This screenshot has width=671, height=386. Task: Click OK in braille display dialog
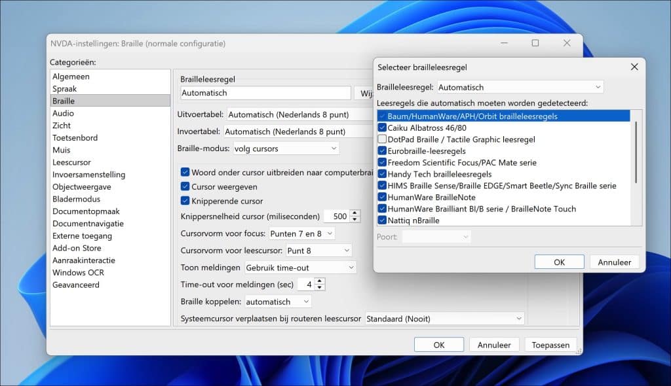click(558, 262)
